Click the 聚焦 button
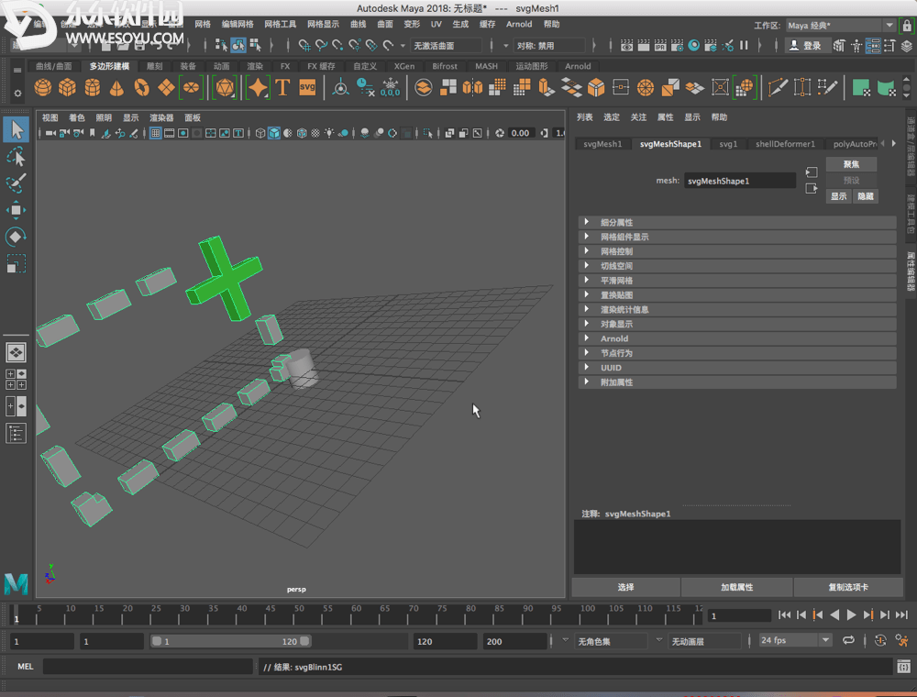Viewport: 917px width, 697px height. pos(851,164)
